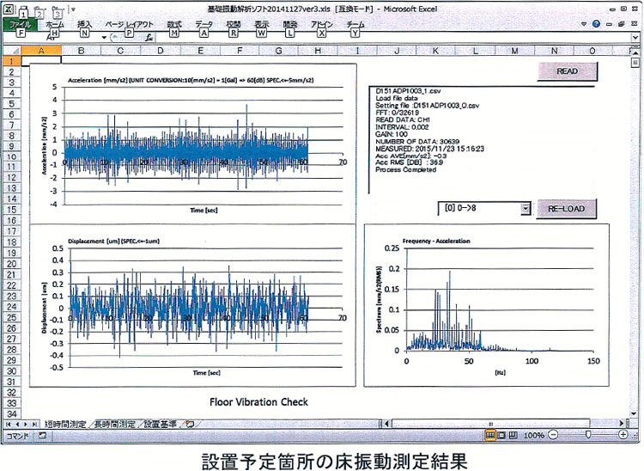Click the insert new worksheet icon
This screenshot has width=644, height=471.
click(x=189, y=425)
